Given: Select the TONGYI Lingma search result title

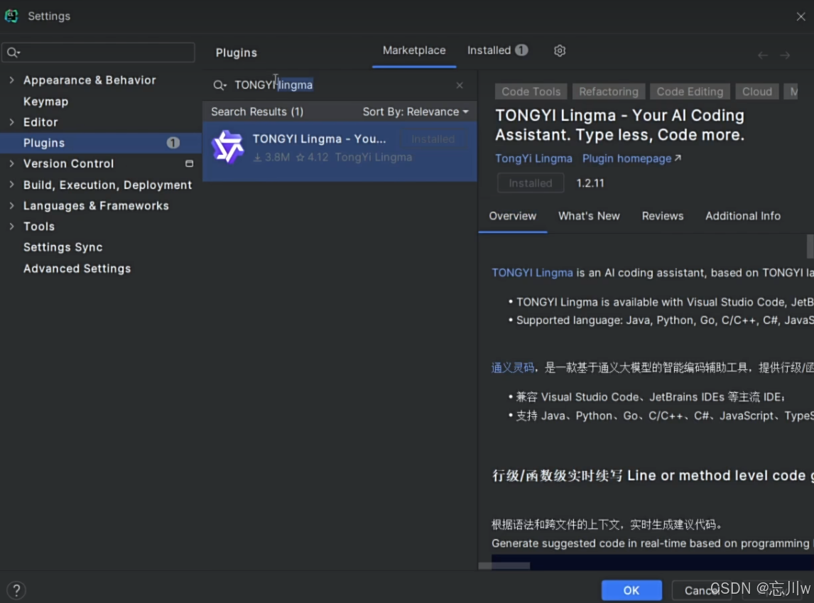Looking at the screenshot, I should click(319, 139).
